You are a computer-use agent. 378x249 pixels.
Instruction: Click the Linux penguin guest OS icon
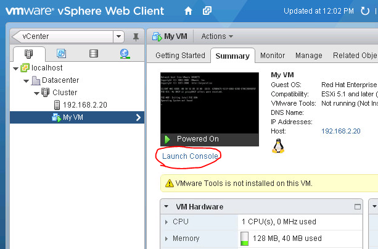pyautogui.click(x=278, y=146)
